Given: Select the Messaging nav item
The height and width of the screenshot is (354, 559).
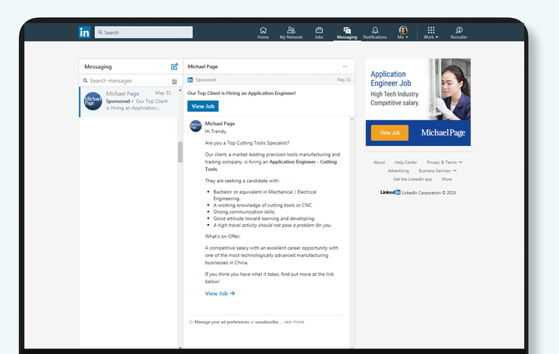Looking at the screenshot, I should coord(347,33).
